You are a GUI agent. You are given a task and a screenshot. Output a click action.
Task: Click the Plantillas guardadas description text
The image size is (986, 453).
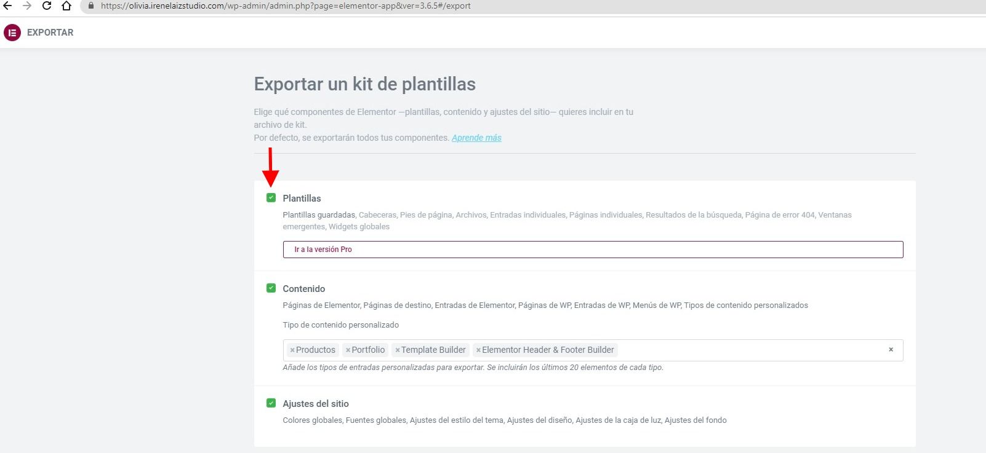click(319, 215)
